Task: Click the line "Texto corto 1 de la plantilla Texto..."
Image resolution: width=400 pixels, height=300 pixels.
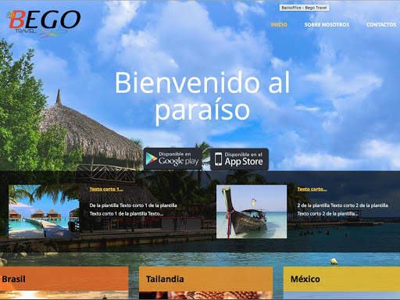Action: click(x=127, y=214)
